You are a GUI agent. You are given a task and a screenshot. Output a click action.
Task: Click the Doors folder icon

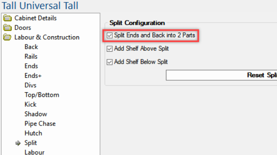[x=8, y=28]
